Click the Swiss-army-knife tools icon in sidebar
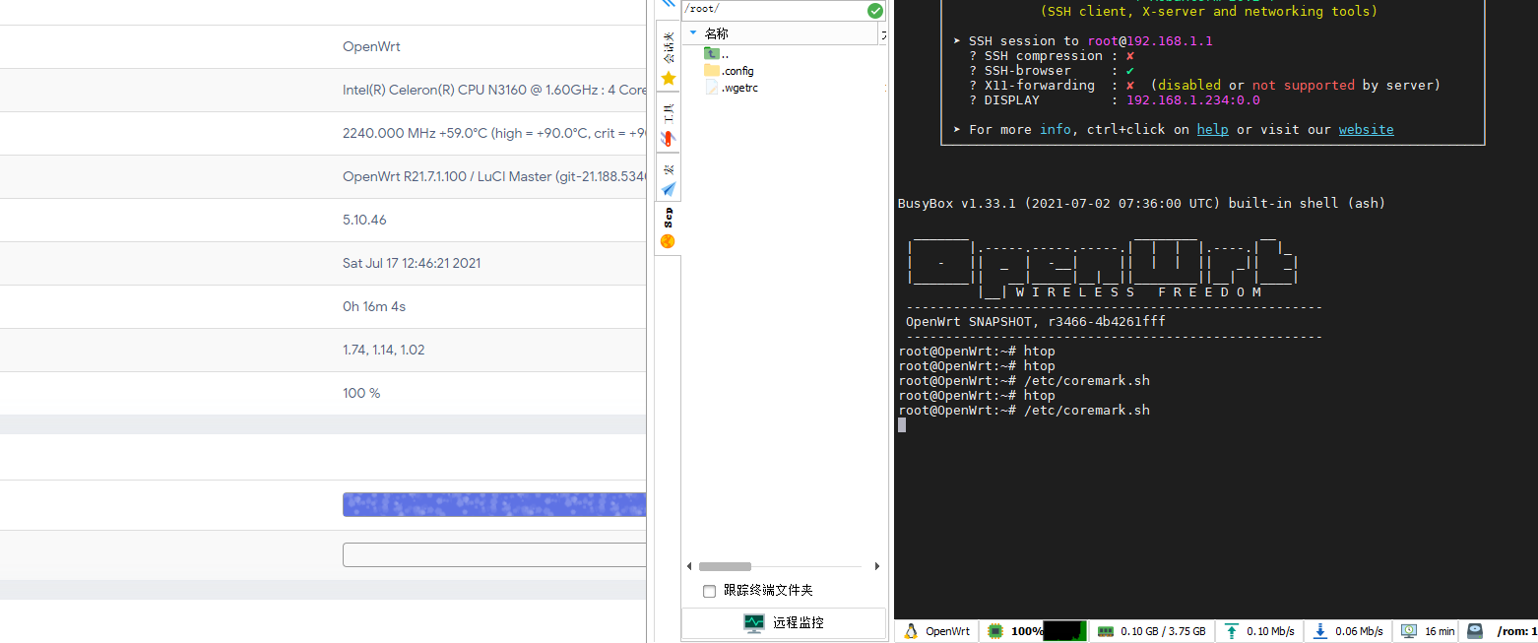Screen dimensions: 1538x643 tap(668, 138)
